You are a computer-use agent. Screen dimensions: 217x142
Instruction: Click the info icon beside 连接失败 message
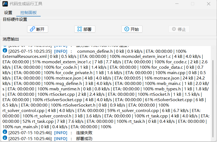pyautogui.click(x=5, y=132)
